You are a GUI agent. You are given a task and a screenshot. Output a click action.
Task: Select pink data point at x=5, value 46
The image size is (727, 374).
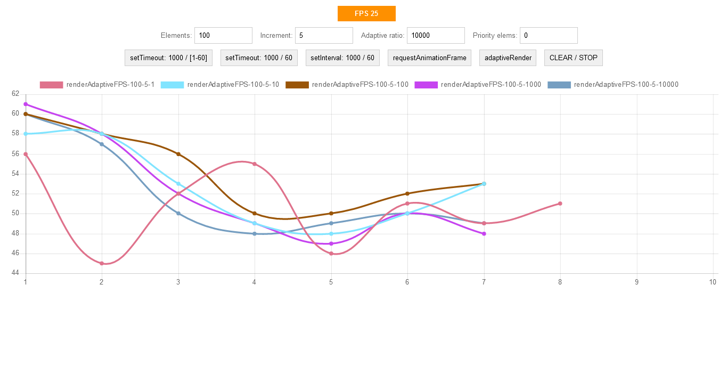click(331, 254)
